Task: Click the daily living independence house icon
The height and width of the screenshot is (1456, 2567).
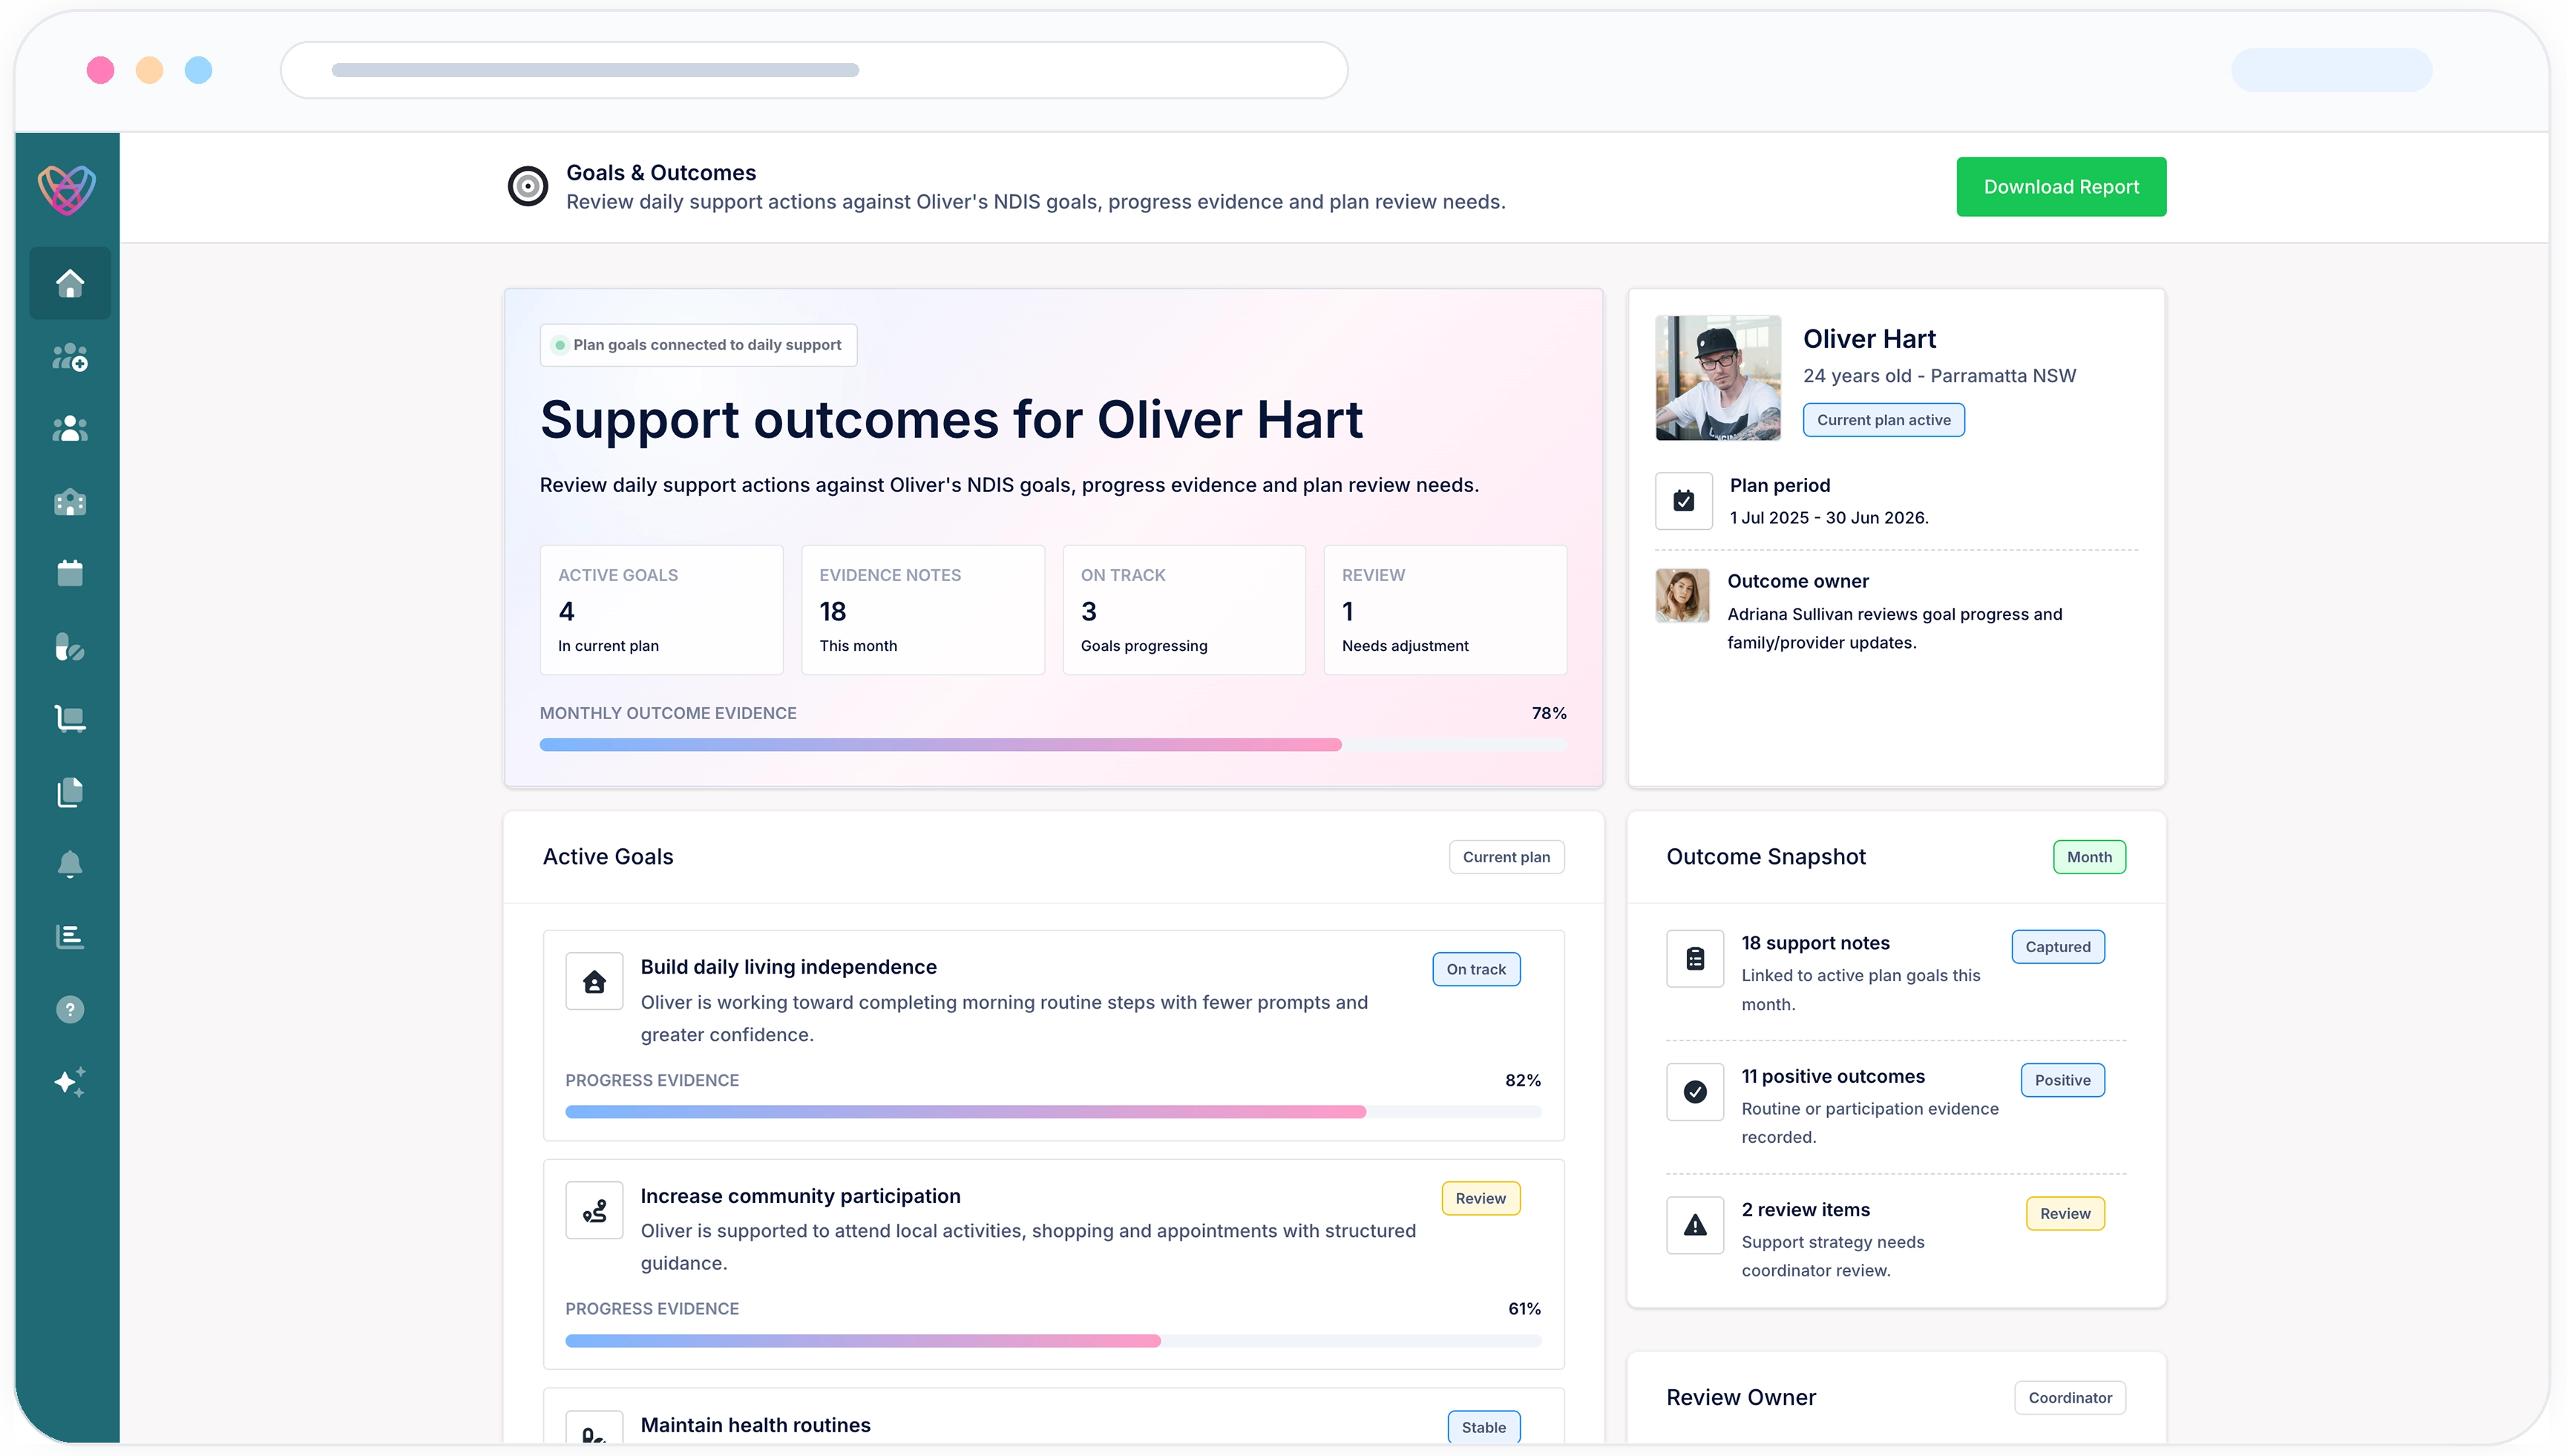Action: click(594, 982)
